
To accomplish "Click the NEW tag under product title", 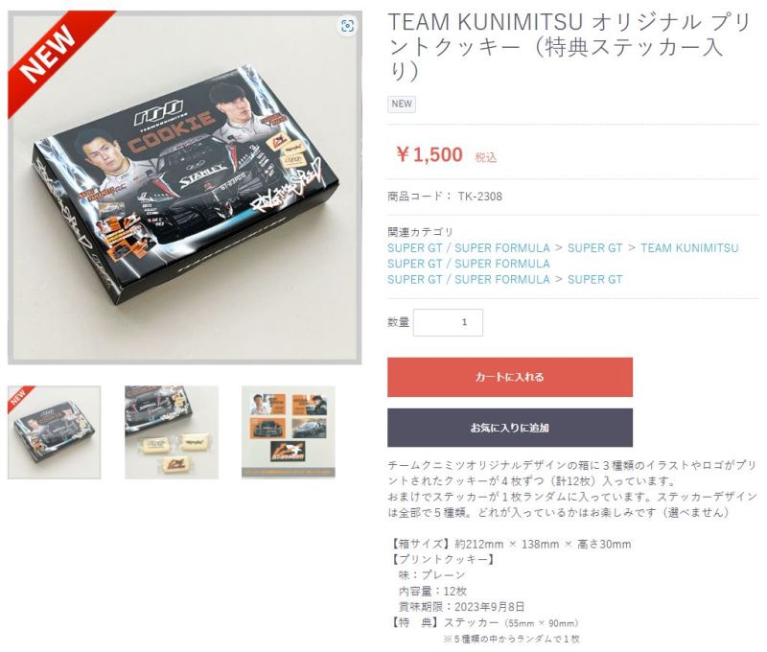I will tap(402, 105).
